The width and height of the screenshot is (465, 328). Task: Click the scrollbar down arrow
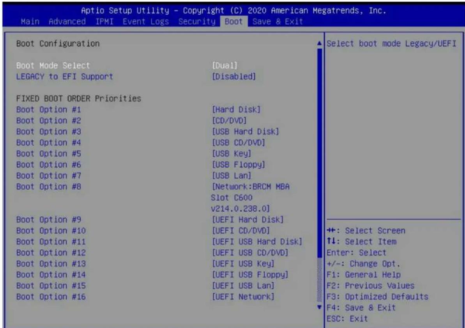click(x=319, y=307)
